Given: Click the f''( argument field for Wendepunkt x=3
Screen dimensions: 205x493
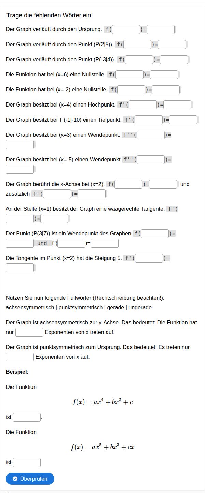Looking at the screenshot, I should 151,135.
